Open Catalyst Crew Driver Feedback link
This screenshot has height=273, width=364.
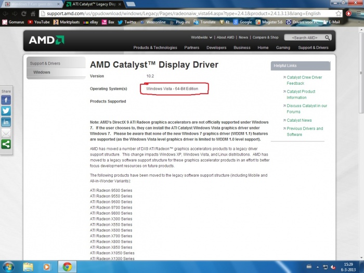pos(304,80)
